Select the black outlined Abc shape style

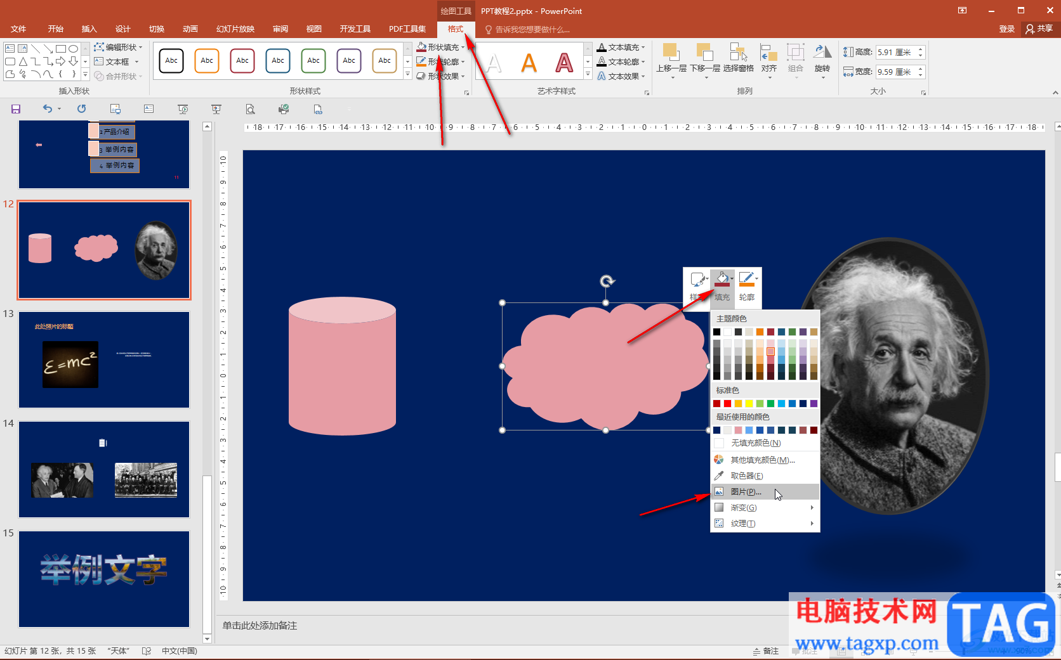tap(171, 61)
